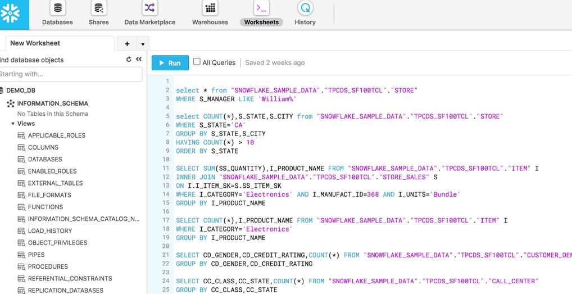Click the view icon beside PIPES

pos(21,255)
